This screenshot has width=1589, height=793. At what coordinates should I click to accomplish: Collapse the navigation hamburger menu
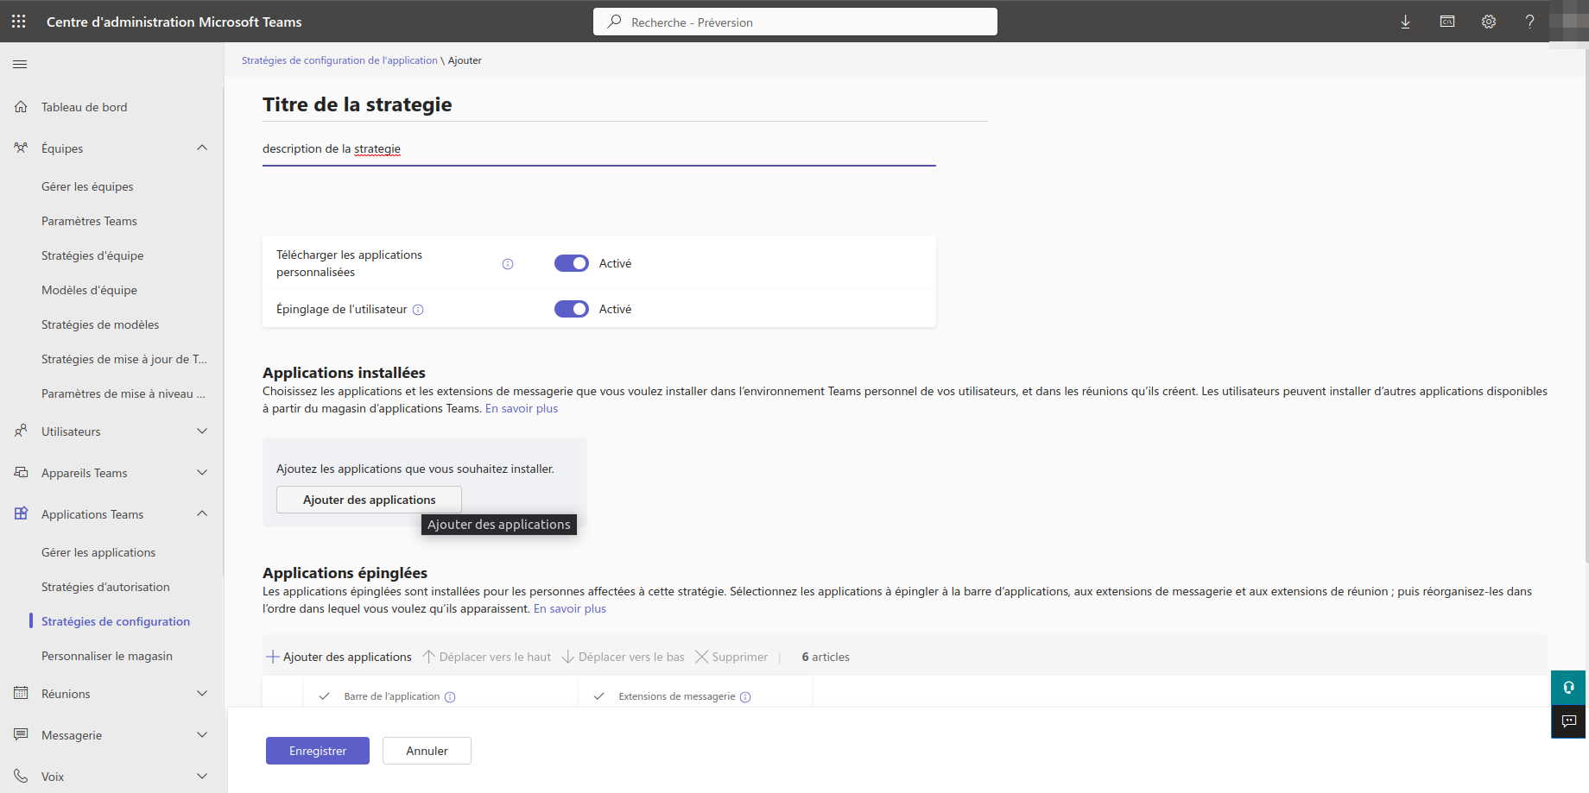point(20,64)
